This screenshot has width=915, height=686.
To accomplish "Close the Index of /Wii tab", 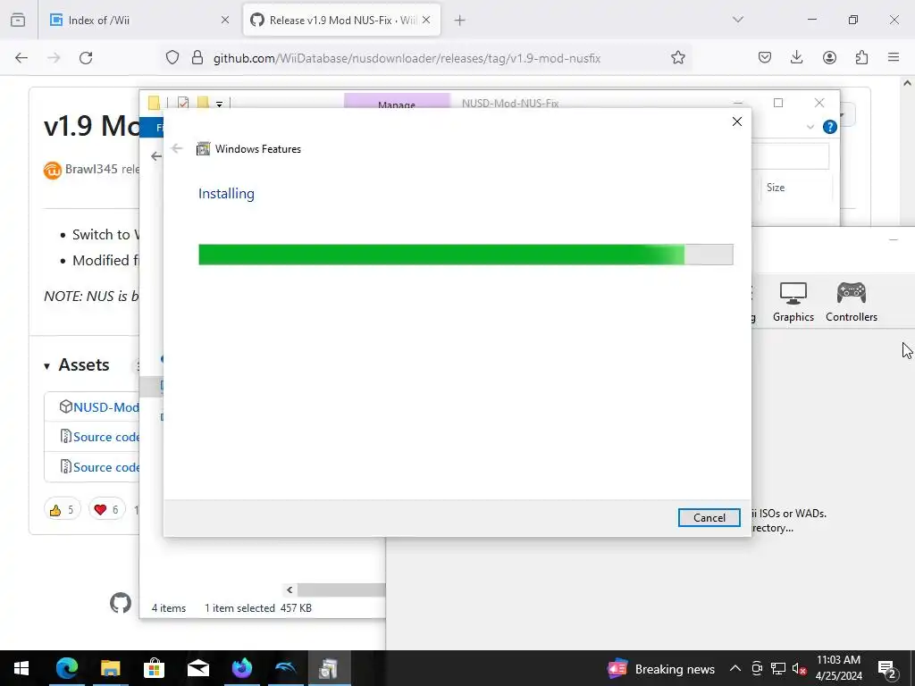I will 225,20.
